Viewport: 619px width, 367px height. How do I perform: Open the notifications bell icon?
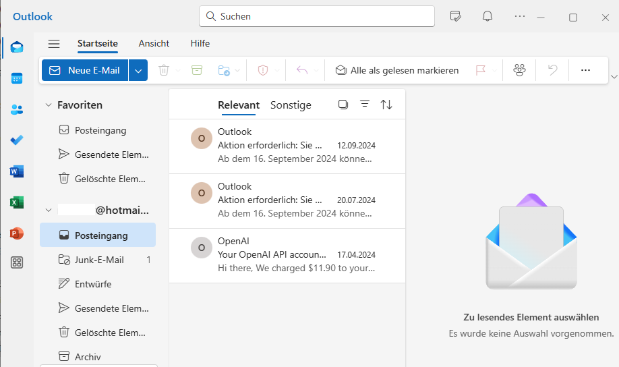click(488, 16)
